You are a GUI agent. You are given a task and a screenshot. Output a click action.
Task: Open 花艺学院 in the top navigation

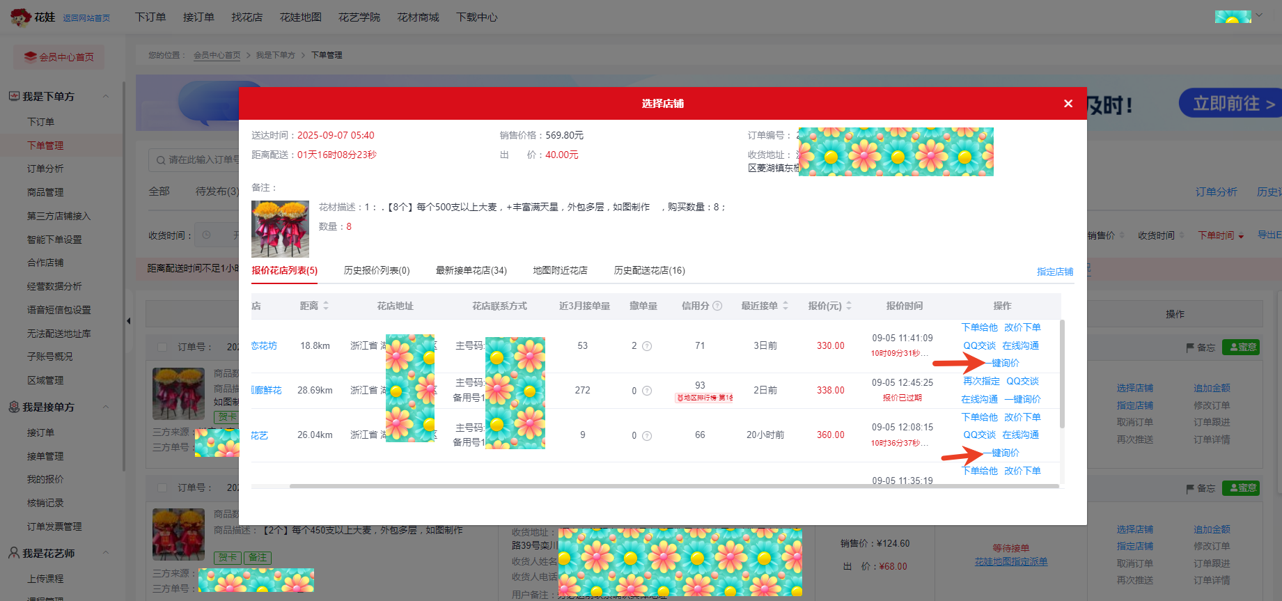(x=359, y=17)
